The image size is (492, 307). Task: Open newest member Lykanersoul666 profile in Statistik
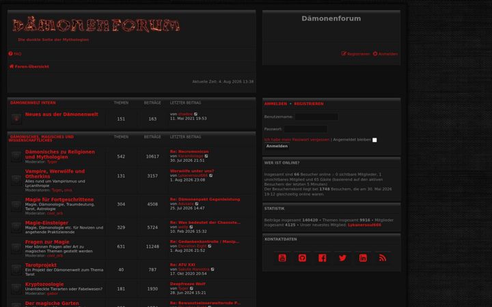click(x=364, y=225)
